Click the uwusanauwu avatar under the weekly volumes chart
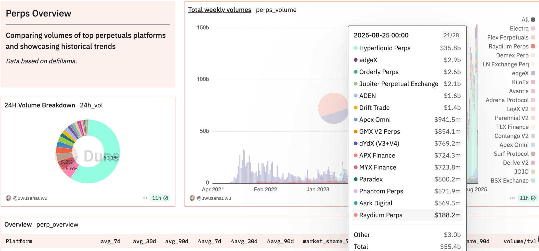The height and width of the screenshot is (251, 539). [x=192, y=198]
